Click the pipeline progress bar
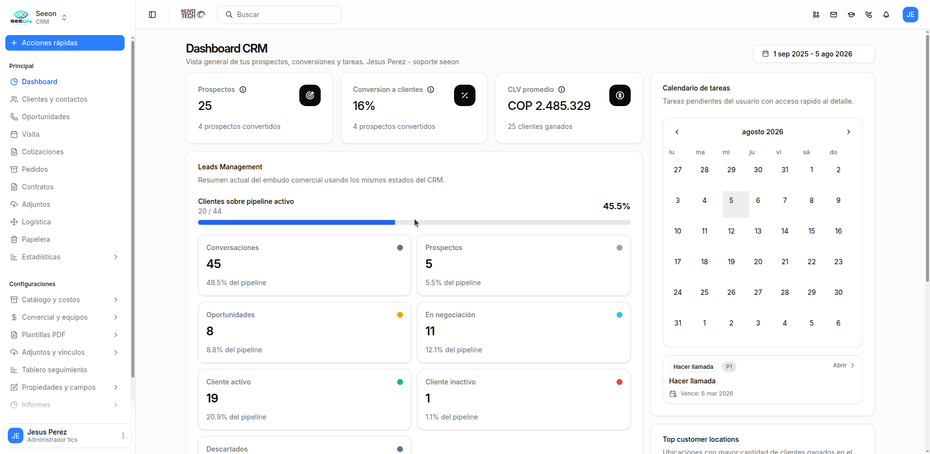The width and height of the screenshot is (930, 454). [x=414, y=222]
